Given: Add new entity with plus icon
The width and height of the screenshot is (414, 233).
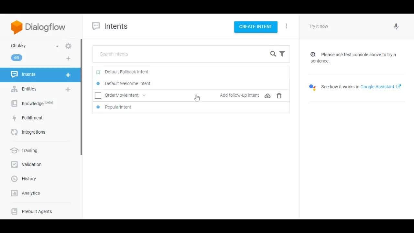Looking at the screenshot, I should coord(68,89).
